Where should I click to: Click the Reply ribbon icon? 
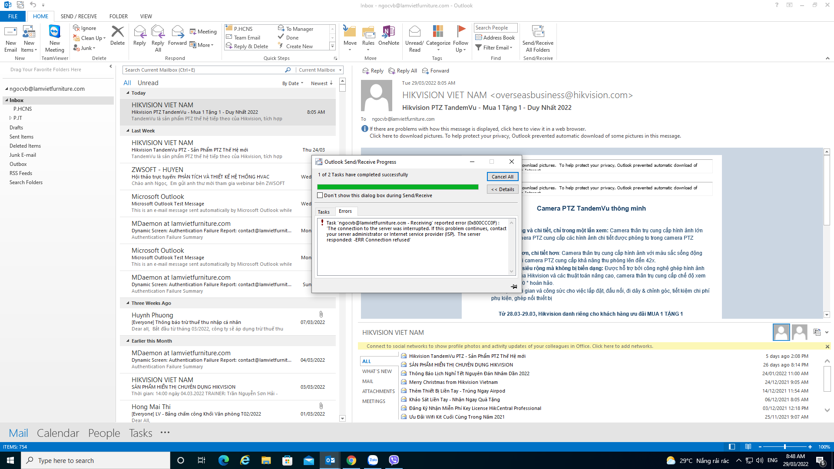[139, 36]
